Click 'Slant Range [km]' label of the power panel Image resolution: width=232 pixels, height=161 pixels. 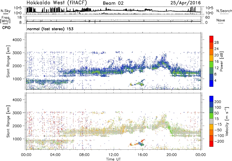tap(8, 61)
